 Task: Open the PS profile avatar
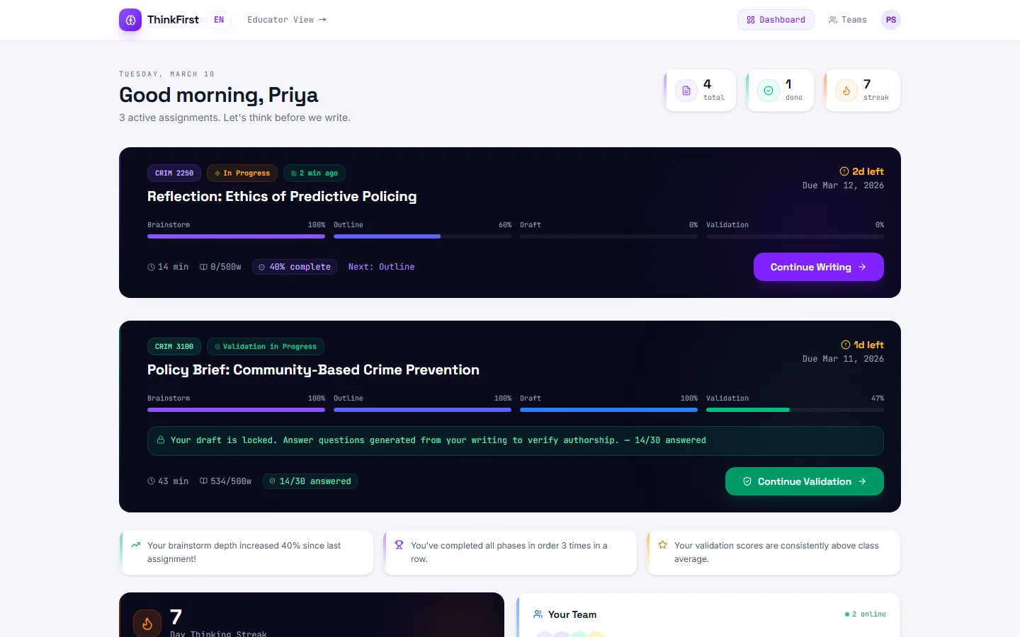click(891, 20)
